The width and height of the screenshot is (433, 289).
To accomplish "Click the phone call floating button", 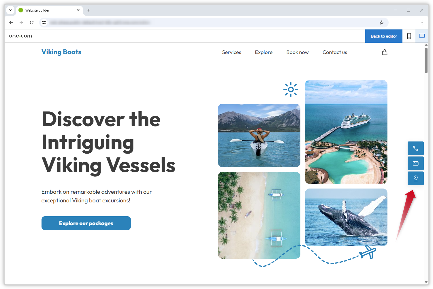I will [x=415, y=148].
